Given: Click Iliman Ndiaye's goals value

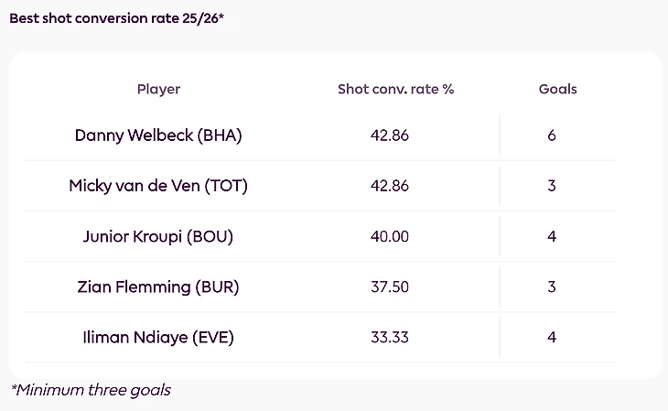Looking at the screenshot, I should (x=552, y=337).
